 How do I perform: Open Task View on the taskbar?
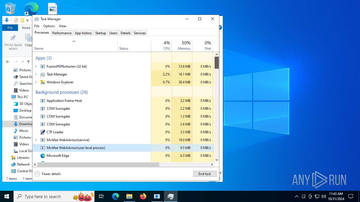(101, 196)
